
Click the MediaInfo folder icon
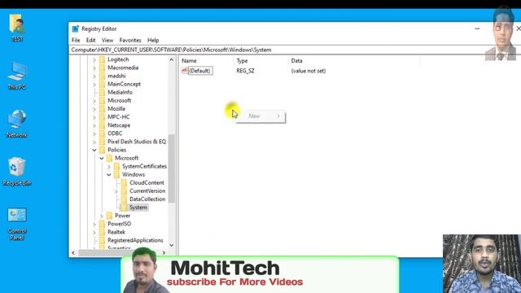[x=102, y=92]
